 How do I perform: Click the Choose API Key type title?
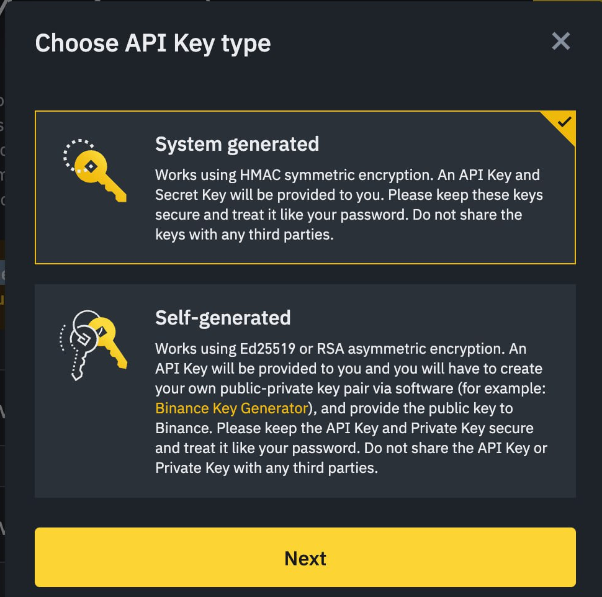153,43
